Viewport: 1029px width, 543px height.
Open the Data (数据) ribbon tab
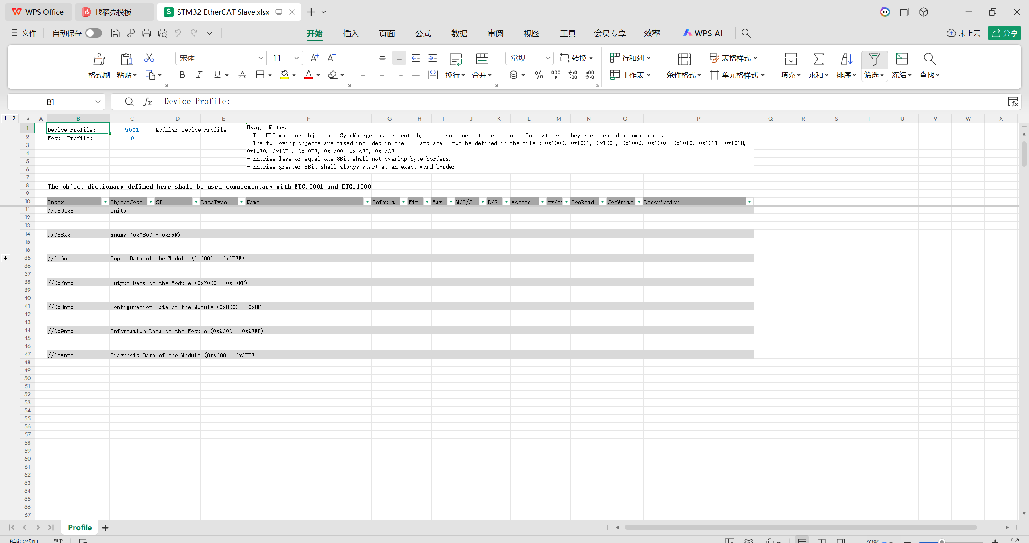459,33
